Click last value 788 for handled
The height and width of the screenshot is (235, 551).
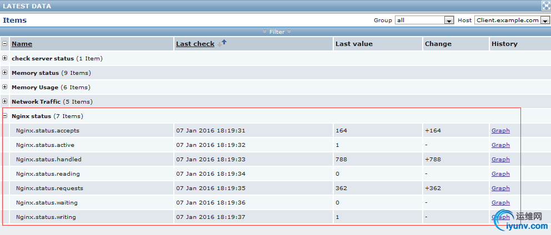[x=341, y=159]
